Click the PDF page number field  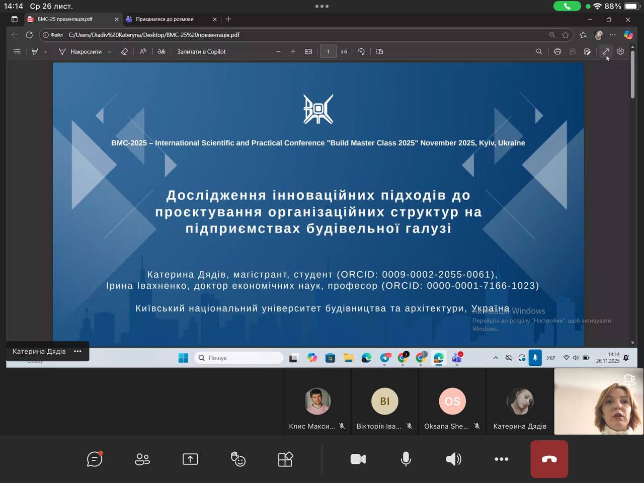pyautogui.click(x=328, y=51)
